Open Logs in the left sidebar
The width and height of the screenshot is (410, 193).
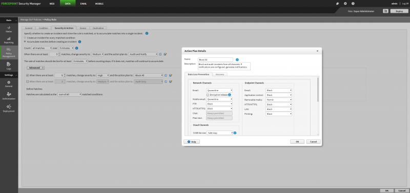click(x=9, y=66)
